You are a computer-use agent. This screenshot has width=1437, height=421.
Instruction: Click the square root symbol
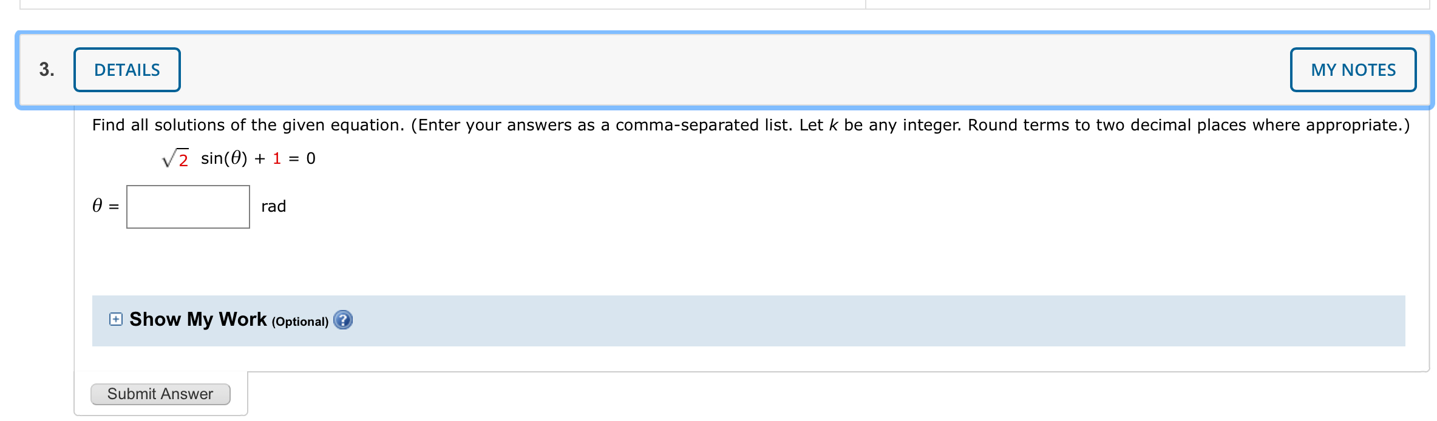click(x=169, y=159)
